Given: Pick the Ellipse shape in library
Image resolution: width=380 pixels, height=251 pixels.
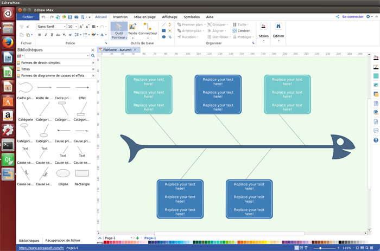Looking at the screenshot, I should (x=63, y=173).
